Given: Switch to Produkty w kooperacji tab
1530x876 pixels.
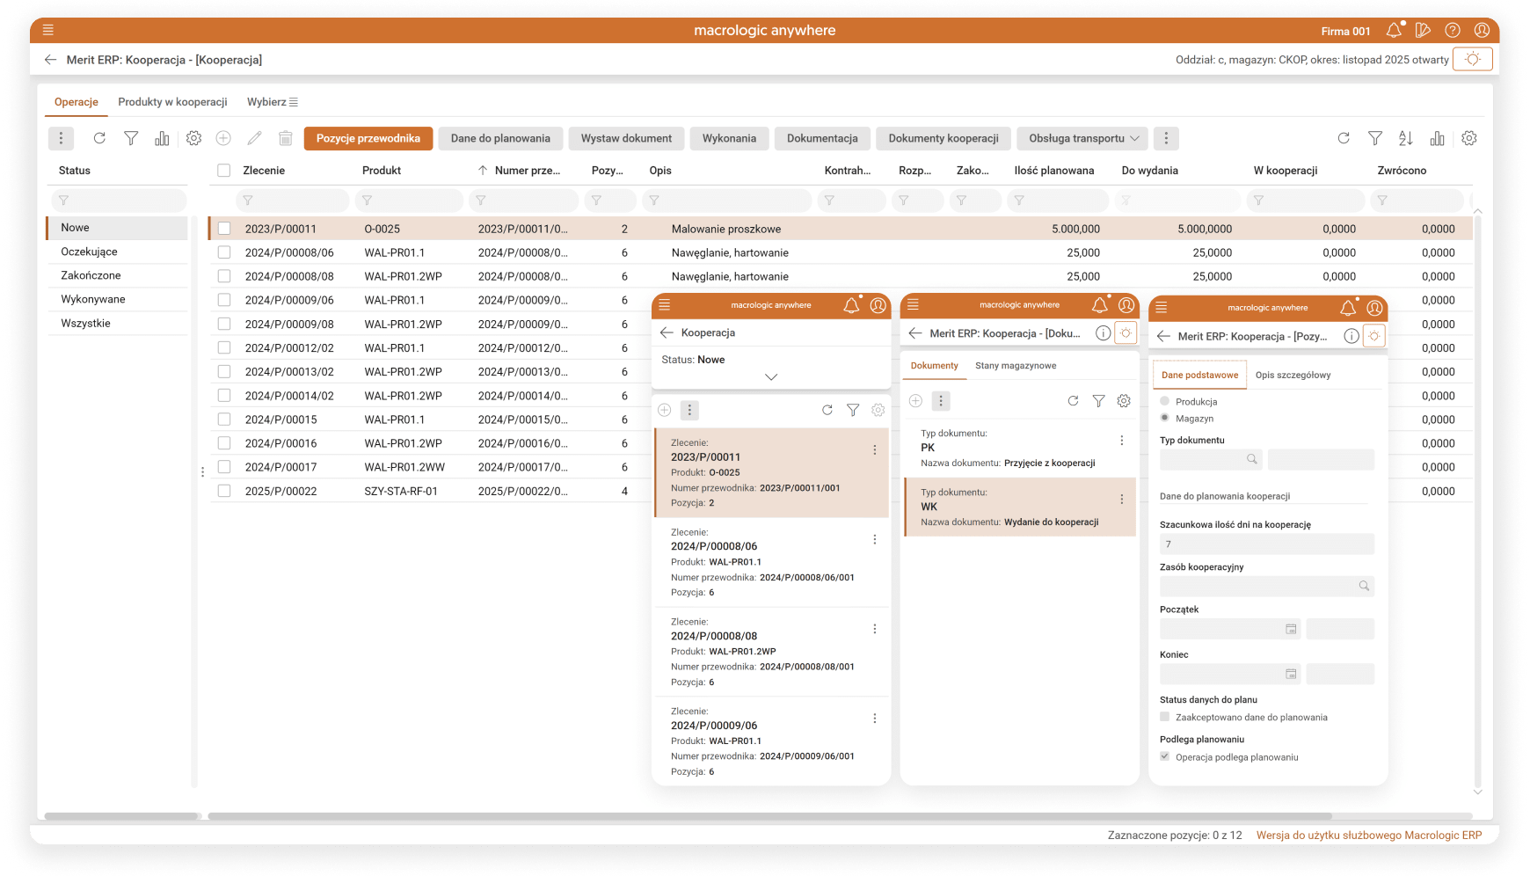Looking at the screenshot, I should click(172, 102).
